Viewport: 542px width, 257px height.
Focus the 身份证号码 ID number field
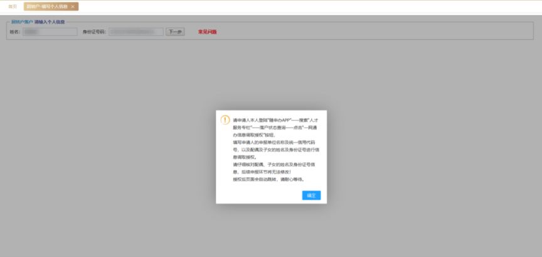(x=136, y=32)
